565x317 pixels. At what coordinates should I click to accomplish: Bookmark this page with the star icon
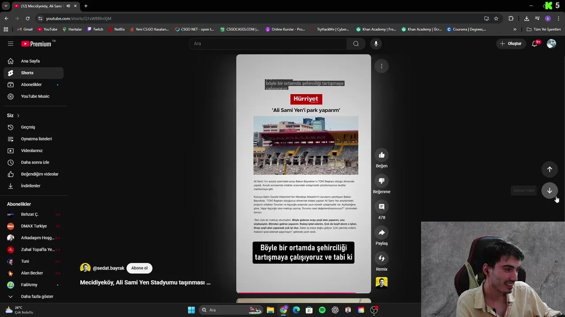point(496,18)
